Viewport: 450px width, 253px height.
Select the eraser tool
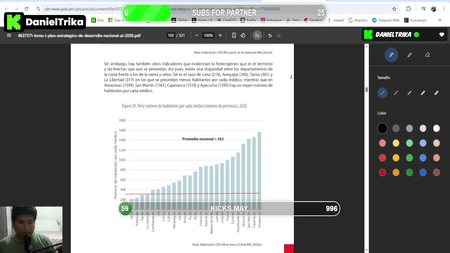(427, 55)
